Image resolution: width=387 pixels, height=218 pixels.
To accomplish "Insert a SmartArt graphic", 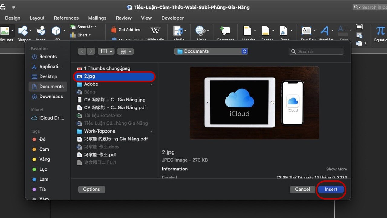I will (x=83, y=27).
